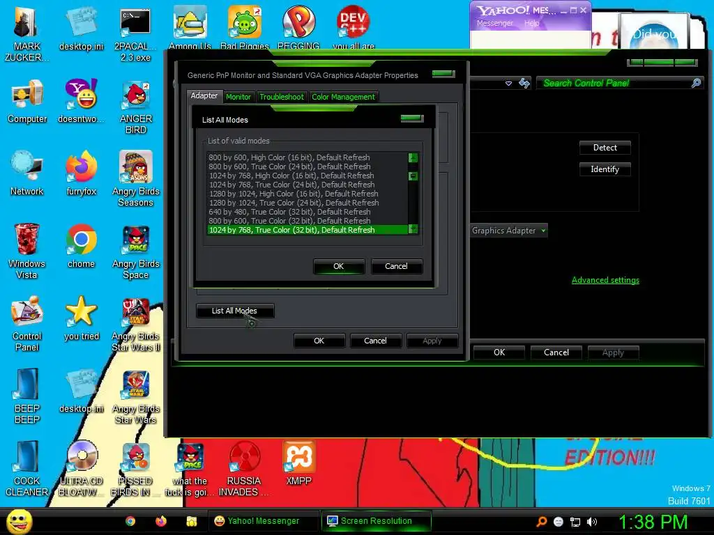The width and height of the screenshot is (714, 535).
Task: Launch the XMPP desktop shortcut
Action: 298,463
